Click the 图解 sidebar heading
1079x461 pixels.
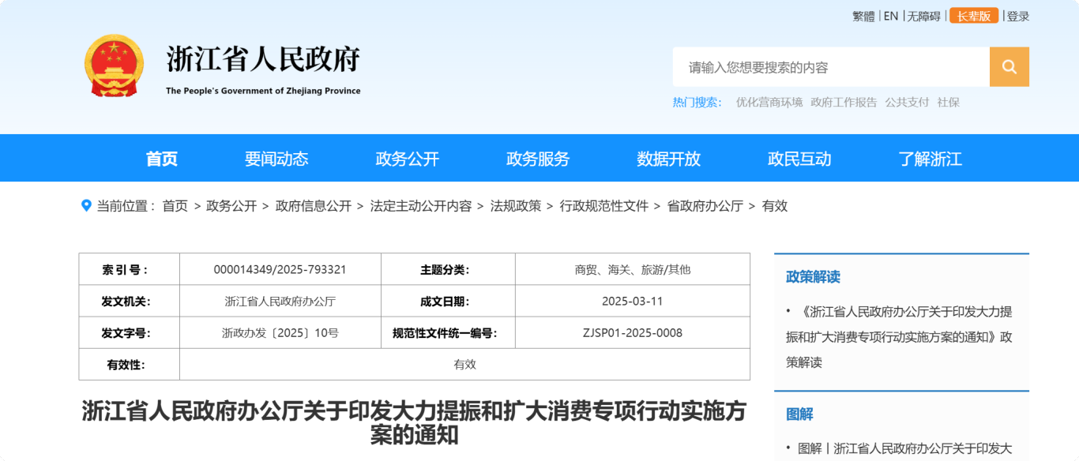click(x=799, y=414)
